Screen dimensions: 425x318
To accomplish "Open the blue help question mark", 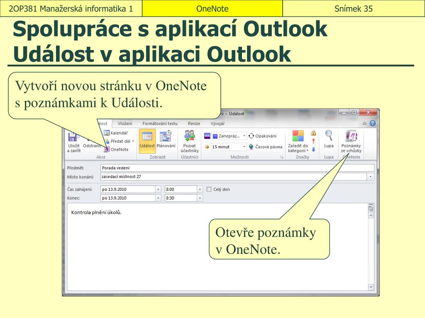I will click(373, 123).
